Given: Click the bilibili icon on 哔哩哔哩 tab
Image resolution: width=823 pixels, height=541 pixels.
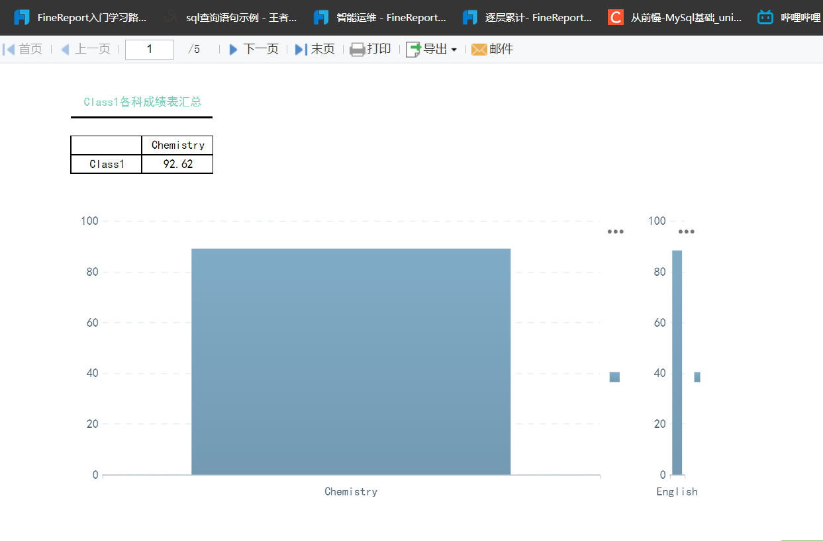Looking at the screenshot, I should coord(765,17).
